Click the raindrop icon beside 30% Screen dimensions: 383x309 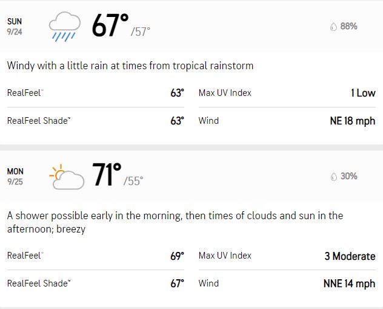[334, 177]
